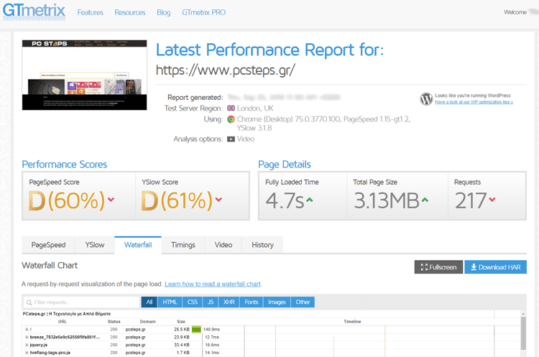
Task: Open the Timings tab
Action: [x=183, y=245]
